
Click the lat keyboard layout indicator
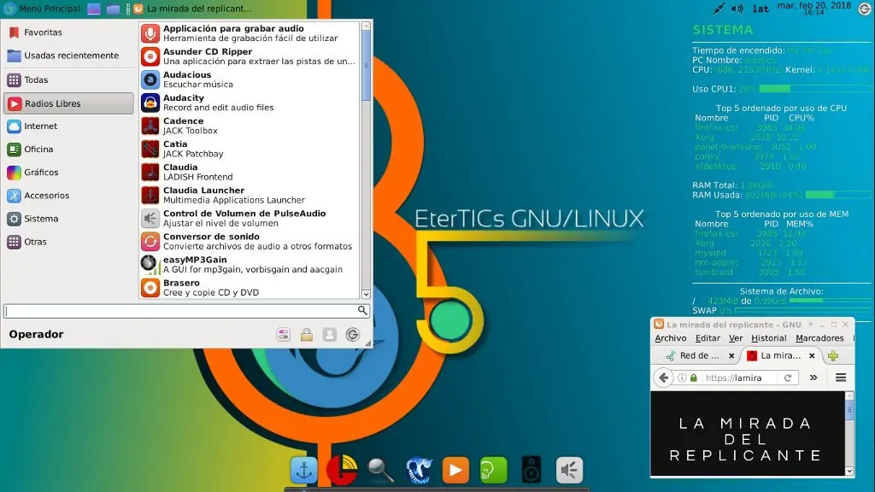760,9
